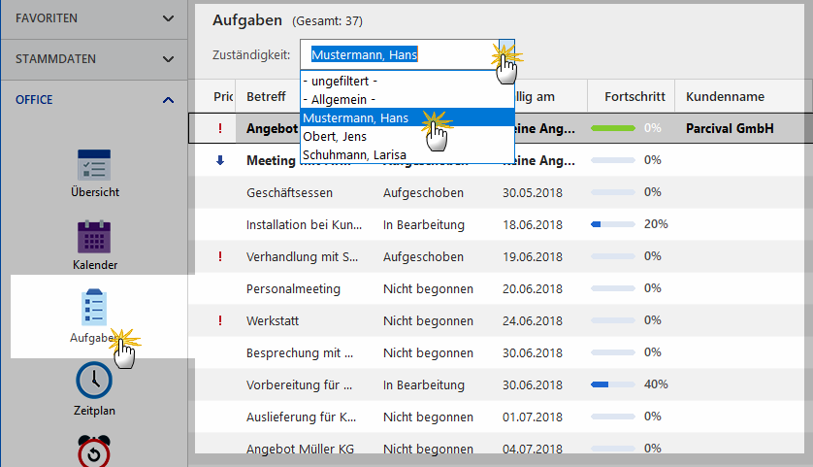This screenshot has height=467, width=813.
Task: Select the 'Vorbereitung für ...' task
Action: 299,385
